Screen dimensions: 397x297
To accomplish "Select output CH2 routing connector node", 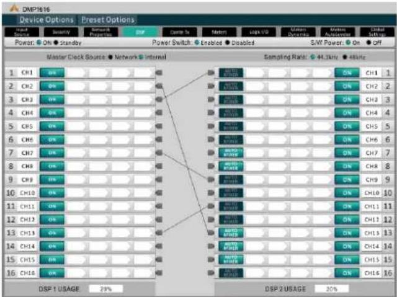I will tap(211, 86).
